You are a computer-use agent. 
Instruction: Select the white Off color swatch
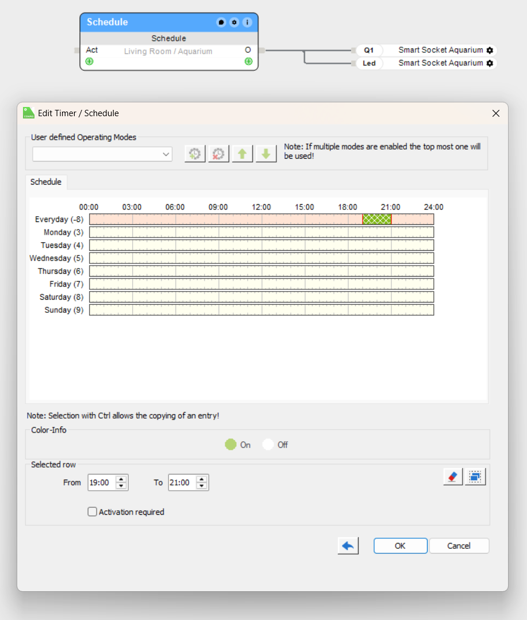click(x=268, y=445)
